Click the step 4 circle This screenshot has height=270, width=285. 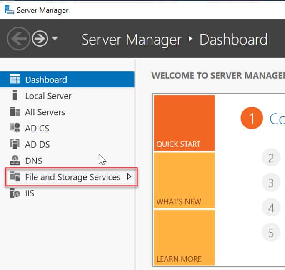271,208
